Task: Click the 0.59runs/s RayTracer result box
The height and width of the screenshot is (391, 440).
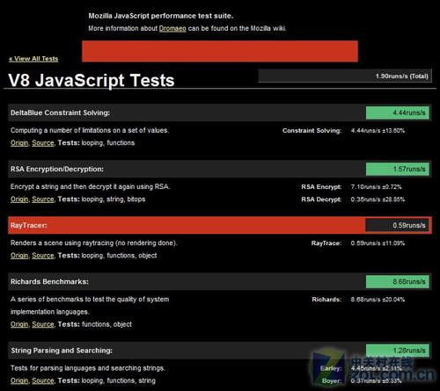Action: coord(398,225)
